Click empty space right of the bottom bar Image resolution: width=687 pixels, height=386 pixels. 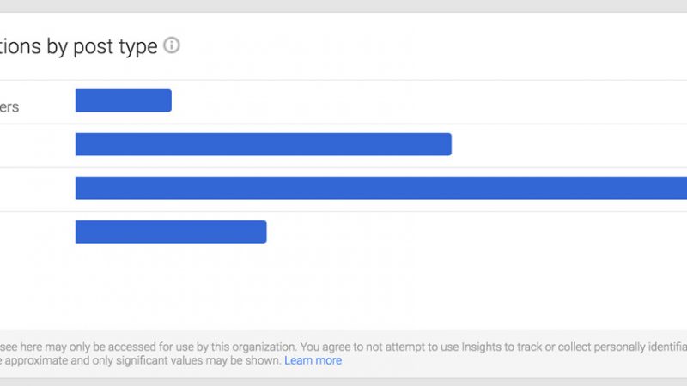tap(472, 232)
